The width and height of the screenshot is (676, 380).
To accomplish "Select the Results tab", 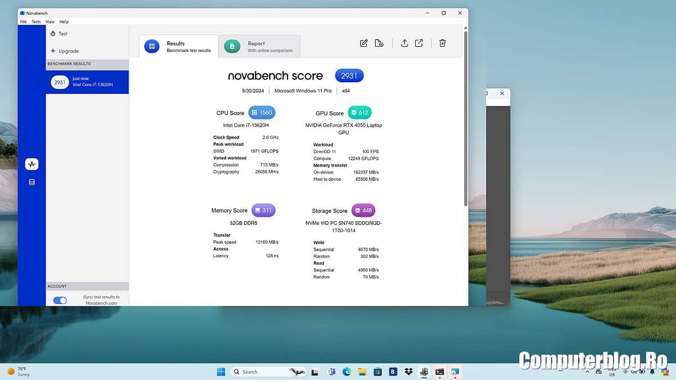I will pyautogui.click(x=179, y=46).
